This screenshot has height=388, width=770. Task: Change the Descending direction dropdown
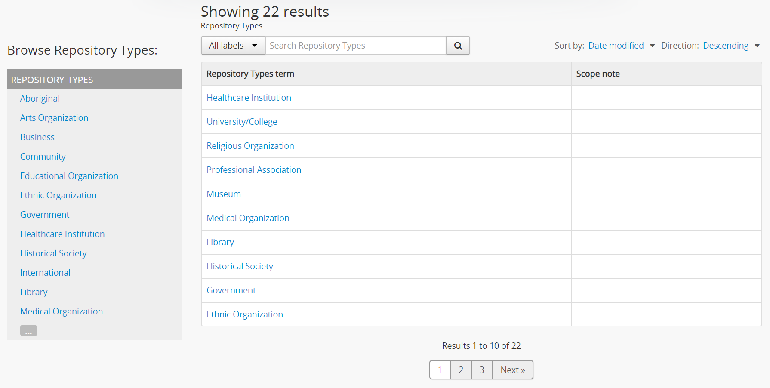731,46
